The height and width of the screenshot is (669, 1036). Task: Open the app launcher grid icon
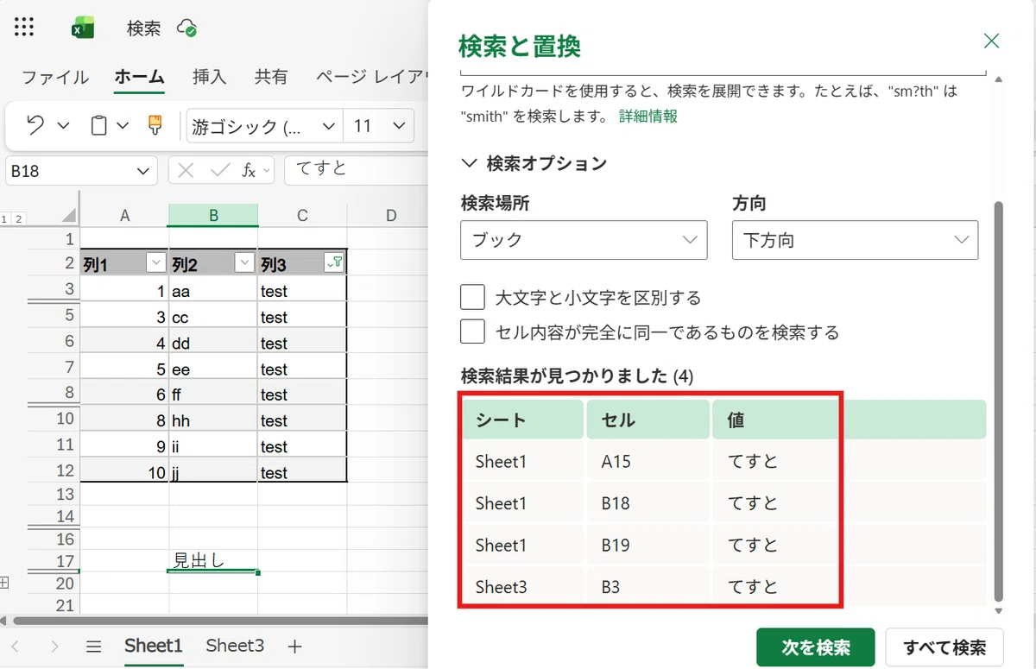pyautogui.click(x=24, y=28)
